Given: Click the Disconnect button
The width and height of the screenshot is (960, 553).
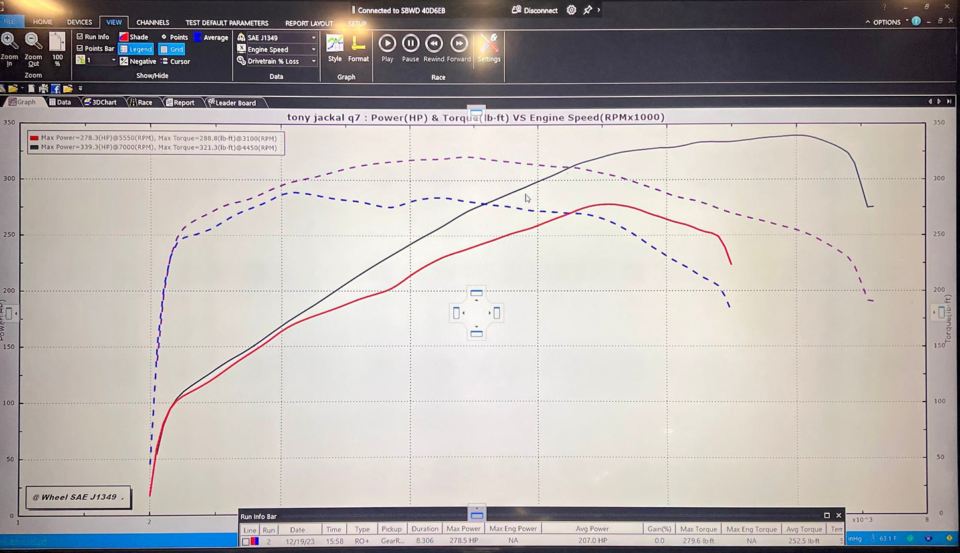Looking at the screenshot, I should tap(535, 10).
